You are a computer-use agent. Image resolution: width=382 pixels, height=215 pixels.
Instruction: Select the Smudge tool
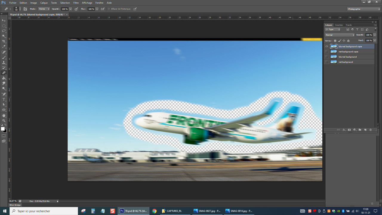click(x=4, y=83)
